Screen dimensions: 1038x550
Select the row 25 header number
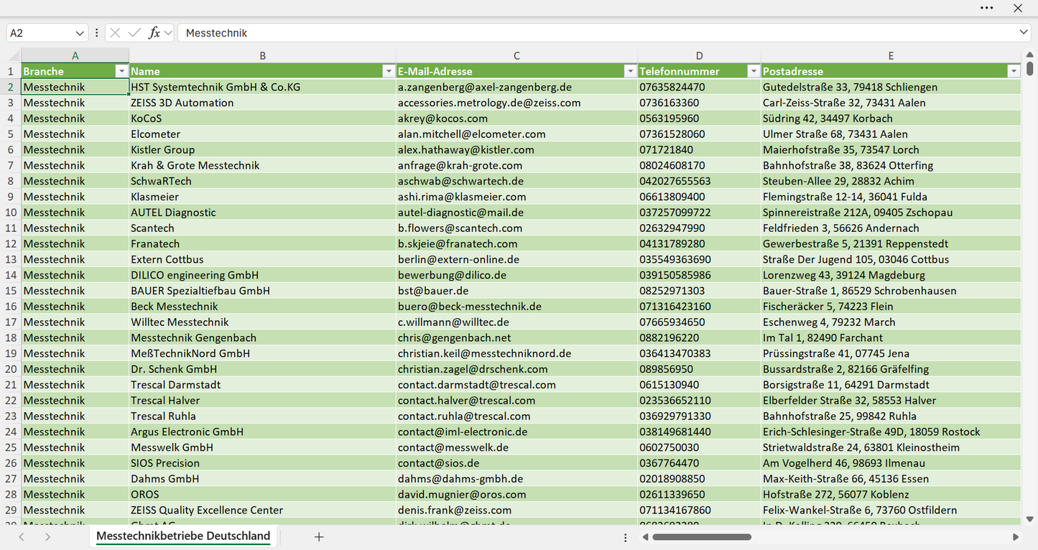tap(11, 447)
